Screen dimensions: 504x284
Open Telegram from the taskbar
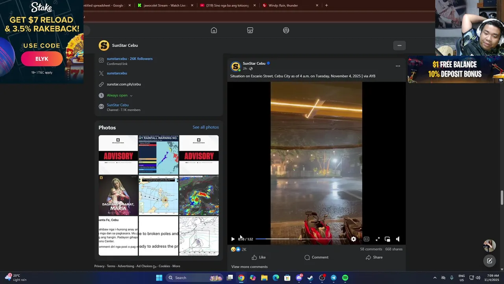[334, 278]
